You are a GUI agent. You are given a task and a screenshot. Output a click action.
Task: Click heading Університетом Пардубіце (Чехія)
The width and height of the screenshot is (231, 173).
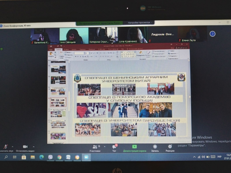coord(130,120)
